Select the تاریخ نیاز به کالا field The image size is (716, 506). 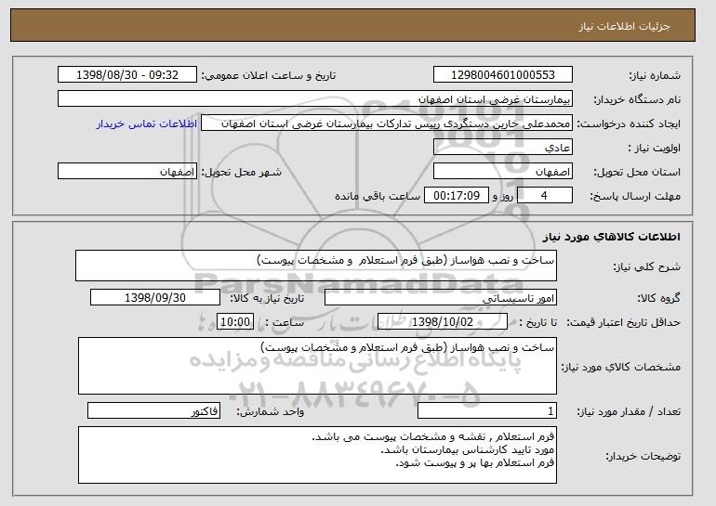tap(155, 298)
